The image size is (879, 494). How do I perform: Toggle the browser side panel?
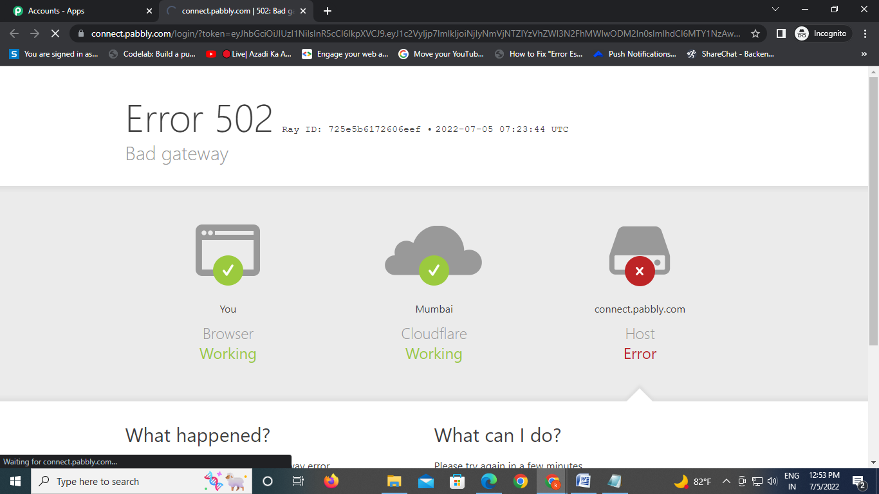point(781,33)
